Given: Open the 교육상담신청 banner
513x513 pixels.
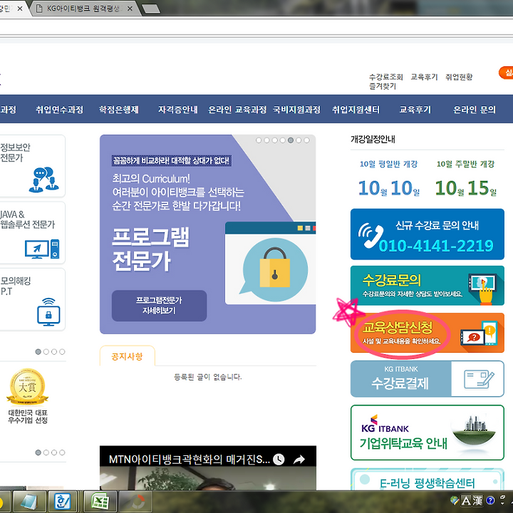Looking at the screenshot, I should coord(427,333).
